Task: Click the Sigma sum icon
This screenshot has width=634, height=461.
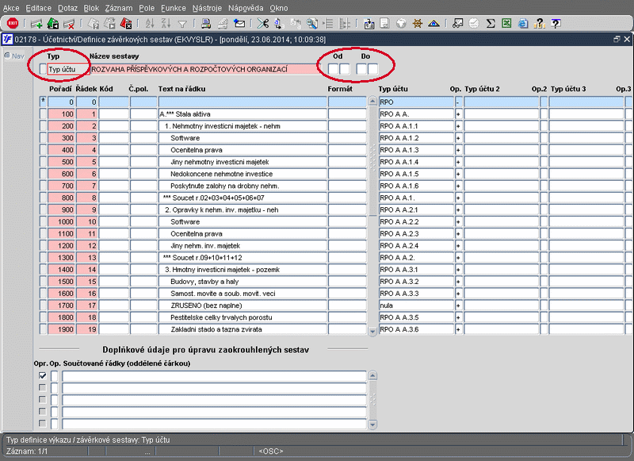Action: click(x=491, y=24)
